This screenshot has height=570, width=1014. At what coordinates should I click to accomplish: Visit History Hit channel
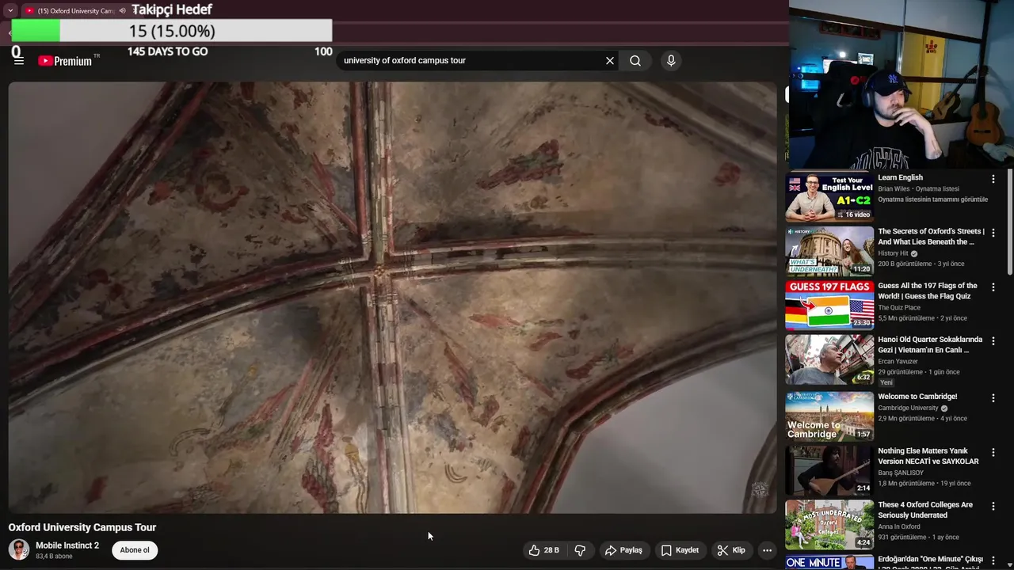point(893,253)
